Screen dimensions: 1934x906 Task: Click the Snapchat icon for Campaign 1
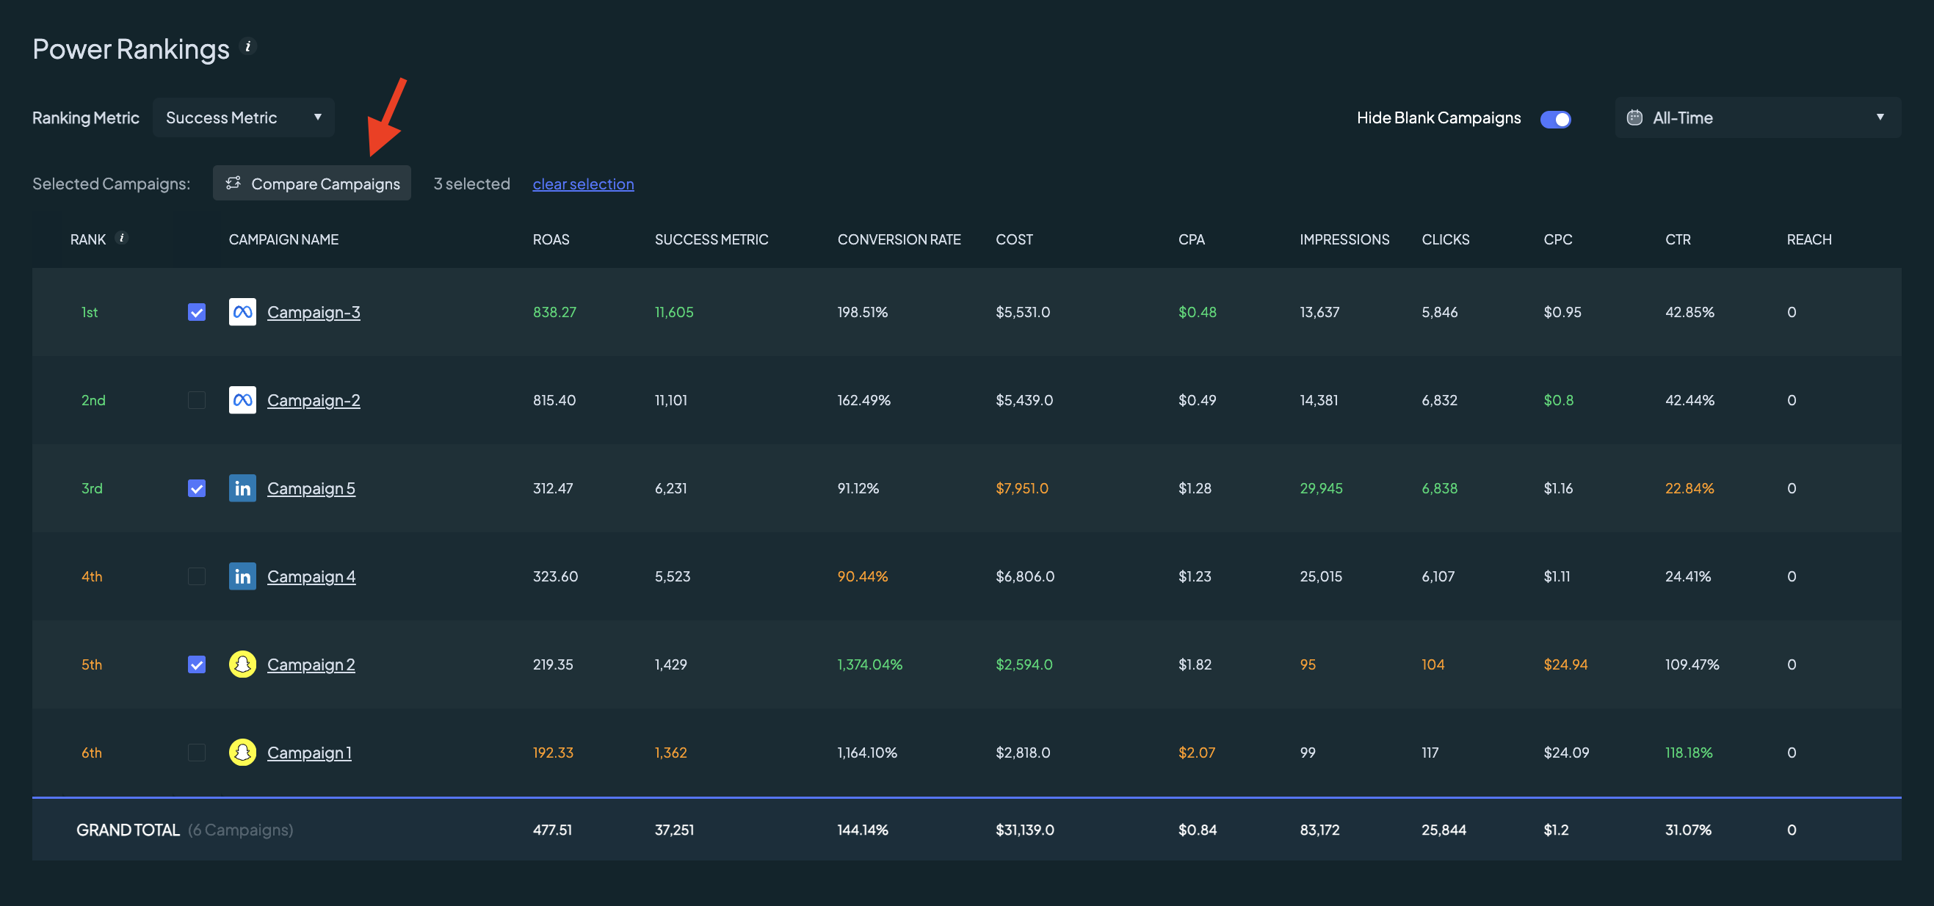click(242, 752)
